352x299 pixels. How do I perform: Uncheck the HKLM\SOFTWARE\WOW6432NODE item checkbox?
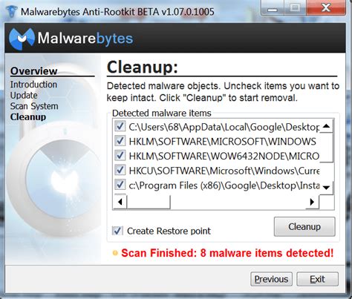point(120,156)
